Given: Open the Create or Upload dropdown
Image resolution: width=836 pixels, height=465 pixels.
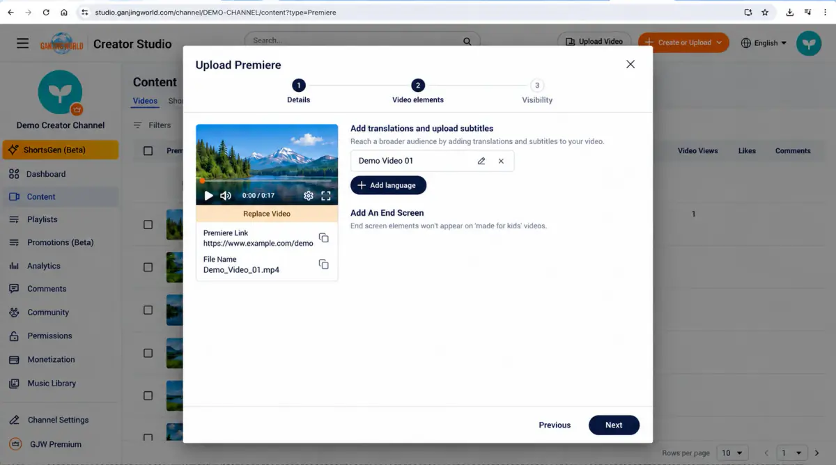Looking at the screenshot, I should [683, 42].
